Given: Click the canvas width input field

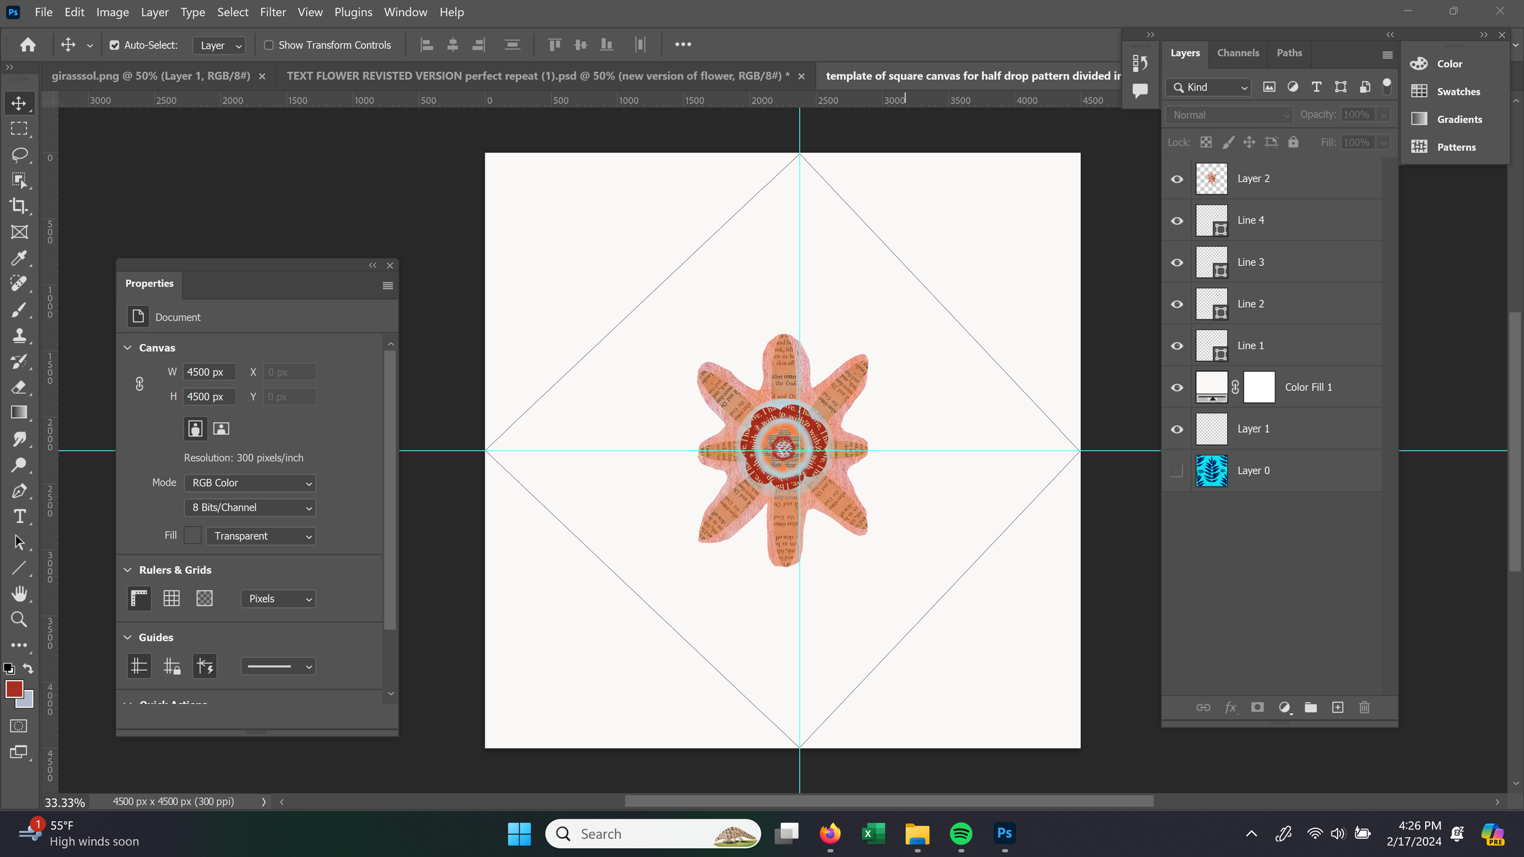Looking at the screenshot, I should click(208, 372).
